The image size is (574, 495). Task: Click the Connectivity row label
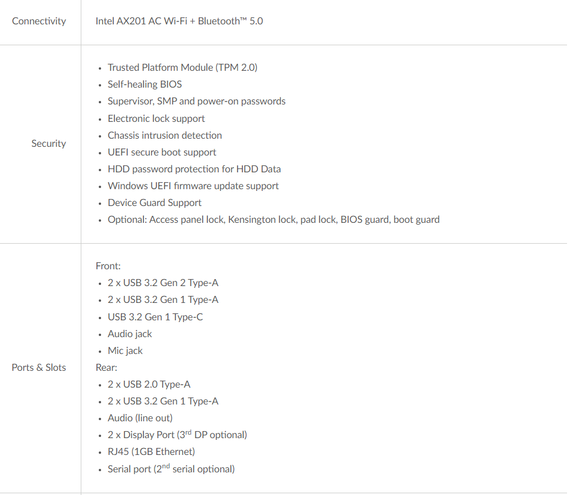[39, 21]
